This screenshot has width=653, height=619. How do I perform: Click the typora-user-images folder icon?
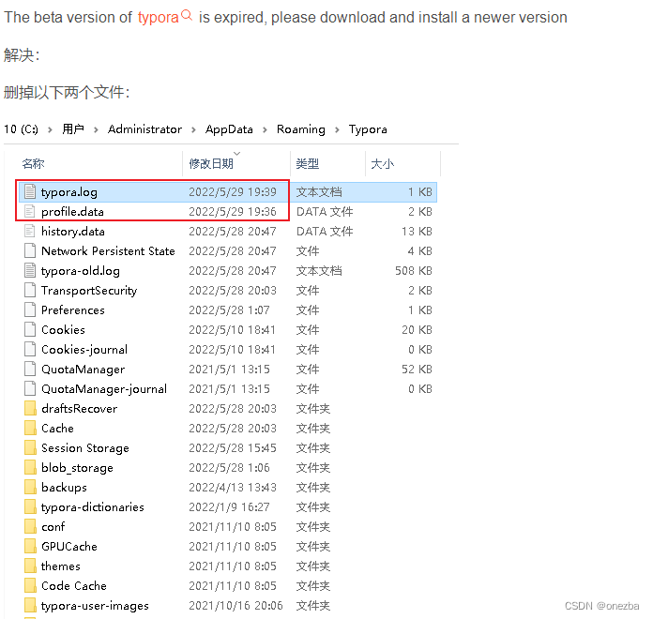pyautogui.click(x=30, y=605)
